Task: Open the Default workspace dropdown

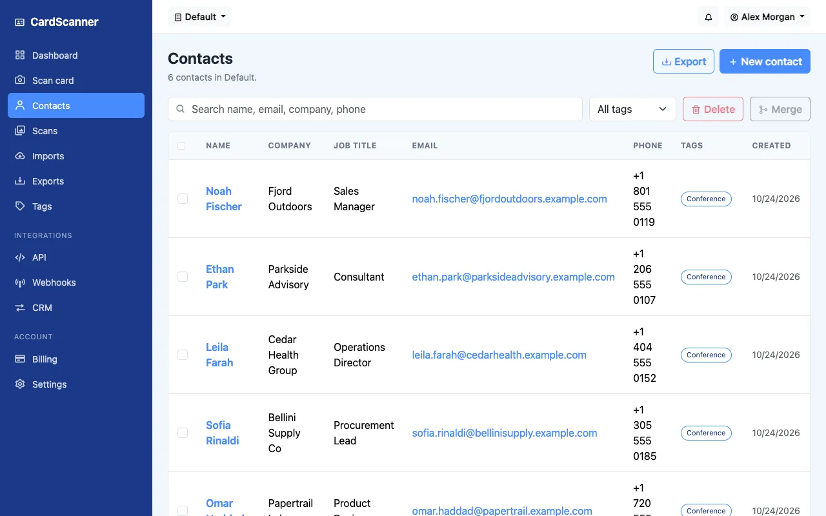Action: click(x=199, y=17)
